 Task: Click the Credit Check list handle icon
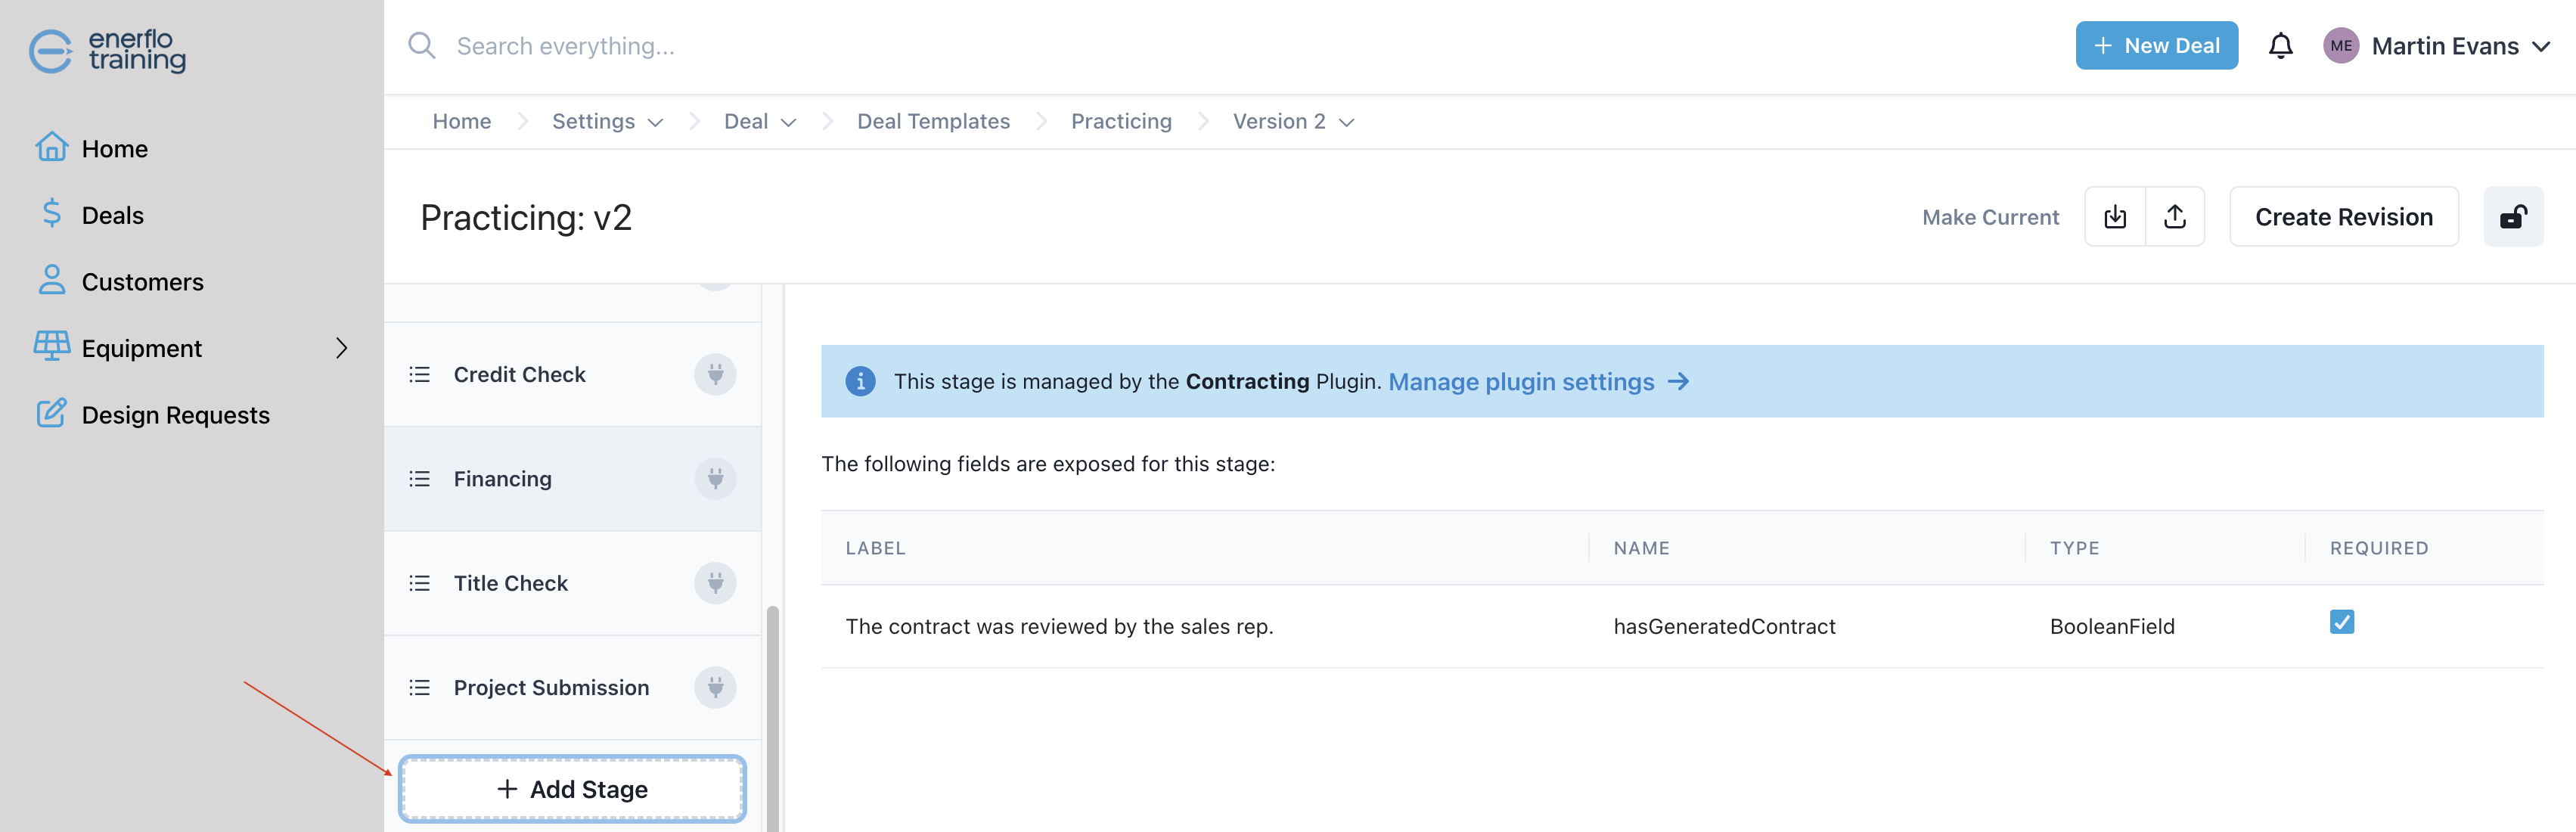click(420, 374)
